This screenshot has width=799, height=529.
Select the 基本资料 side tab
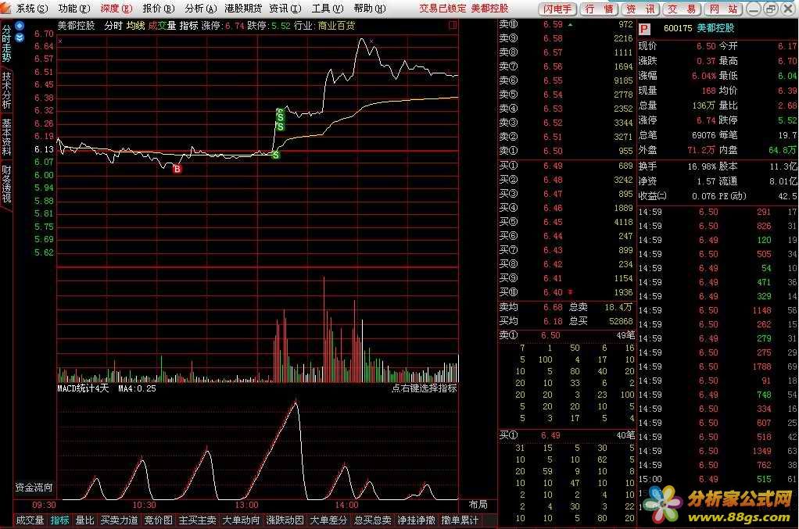pyautogui.click(x=6, y=137)
